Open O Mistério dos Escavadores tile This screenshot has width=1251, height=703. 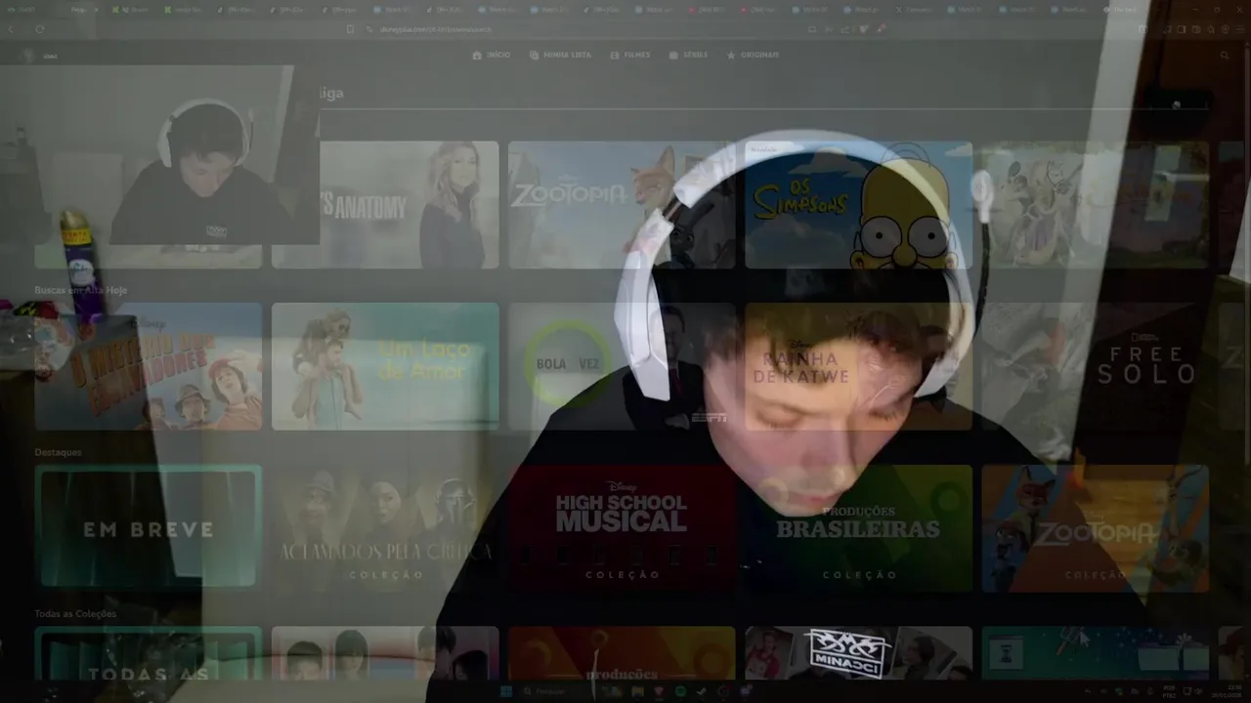(148, 366)
